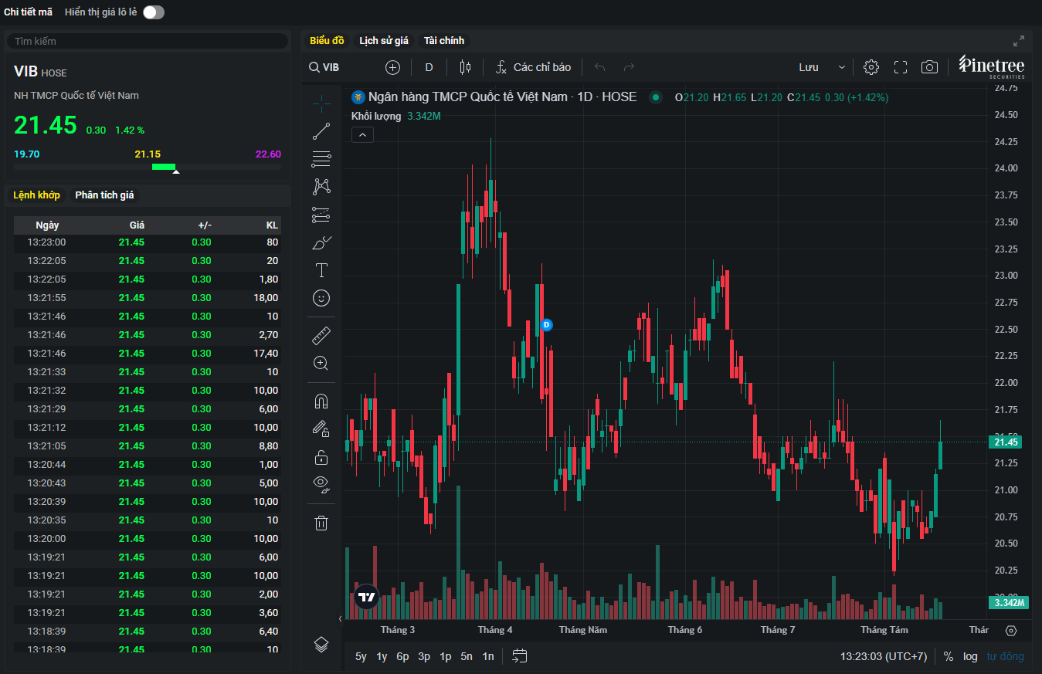Click the KL column header

(x=272, y=225)
